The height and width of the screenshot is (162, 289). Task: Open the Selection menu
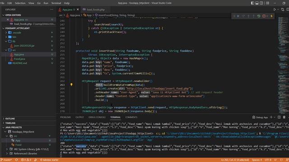pyautogui.click(x=20, y=3)
